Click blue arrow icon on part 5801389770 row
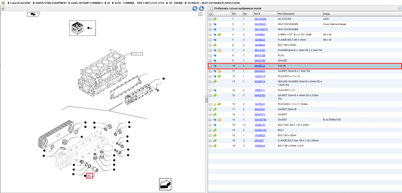Viewport: 402px width, 193px height. tap(215, 29)
